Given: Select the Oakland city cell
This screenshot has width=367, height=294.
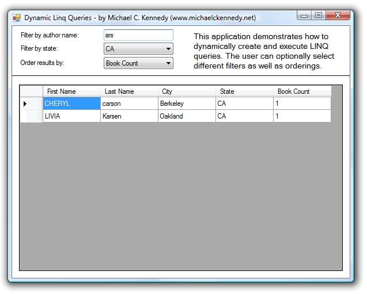Looking at the screenshot, I should click(x=187, y=116).
